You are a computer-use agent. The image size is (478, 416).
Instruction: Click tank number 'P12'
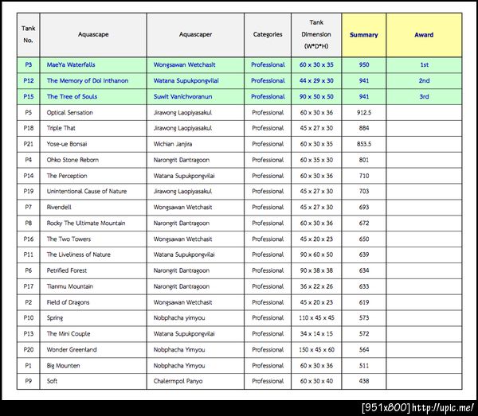[29, 80]
